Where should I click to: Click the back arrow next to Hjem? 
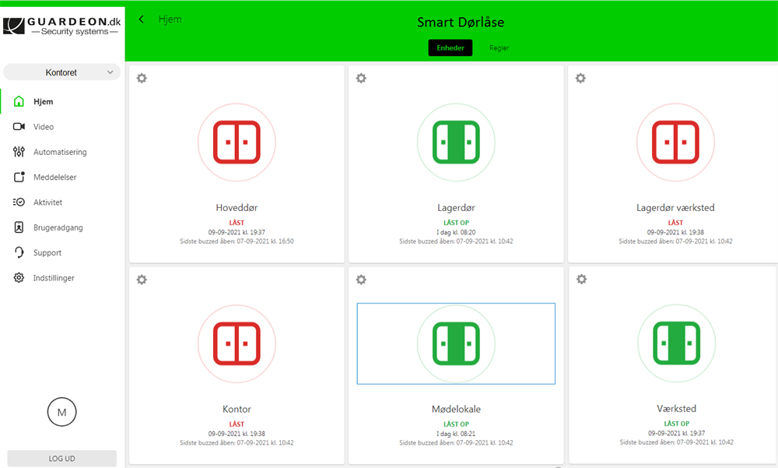pyautogui.click(x=142, y=19)
